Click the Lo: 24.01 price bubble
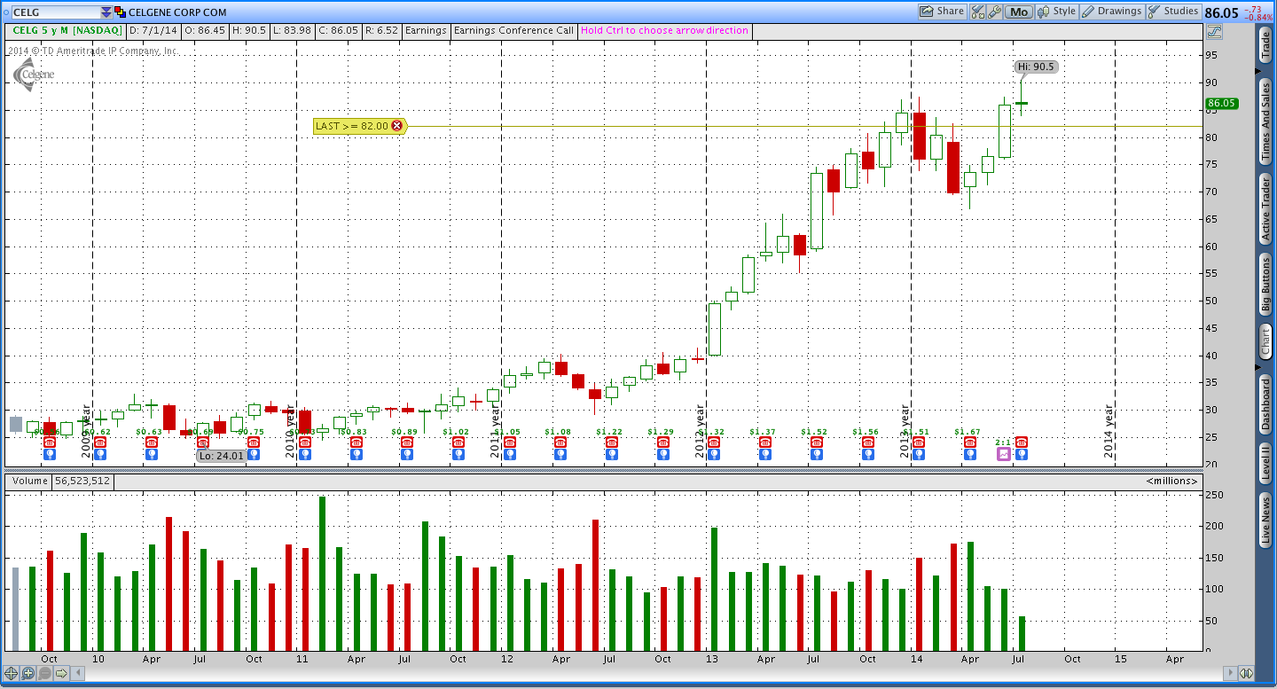This screenshot has width=1277, height=689. coord(221,456)
